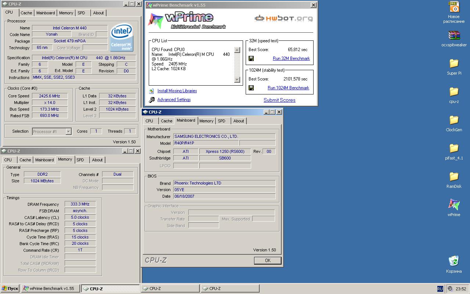This screenshot has height=294, width=470.
Task: Open SPD tab in top CPU-Z window
Action: tap(82, 13)
